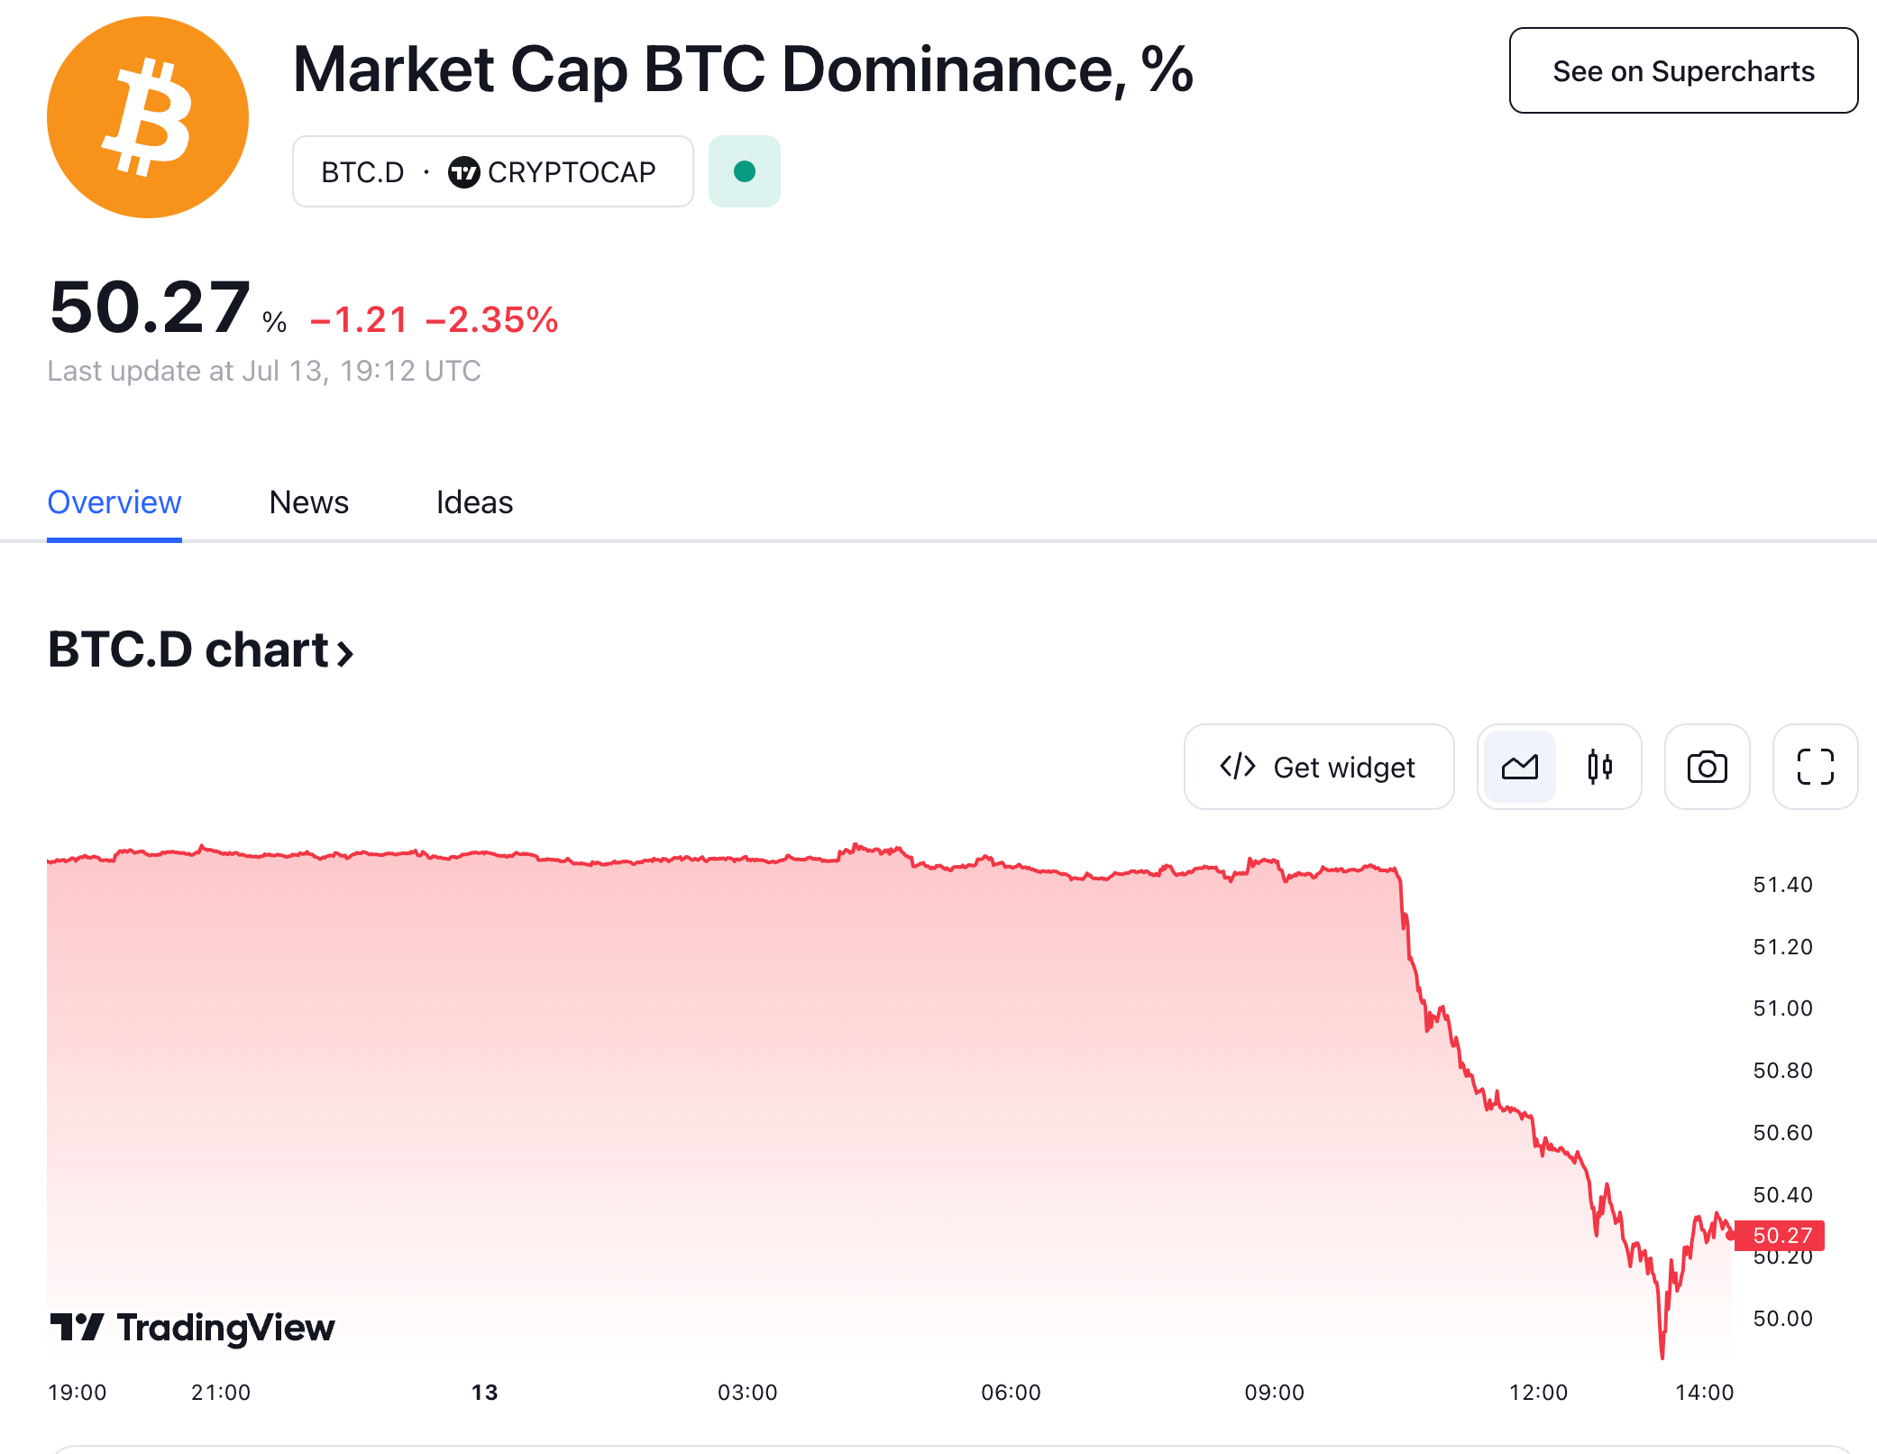Click See on Supercharts button

pyautogui.click(x=1682, y=70)
